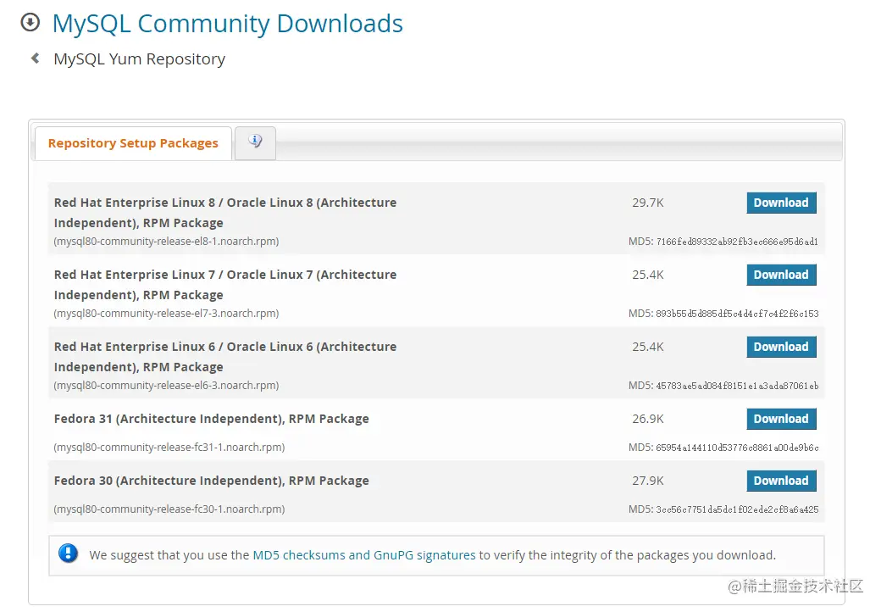Open MD5 checksums and GnuPG signatures link
881x612 pixels.
(x=364, y=555)
